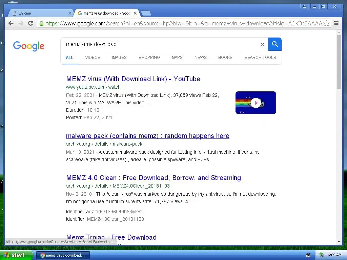Click the green padlock security icon
Viewport: 347px width, 260px height.
tap(41, 23)
